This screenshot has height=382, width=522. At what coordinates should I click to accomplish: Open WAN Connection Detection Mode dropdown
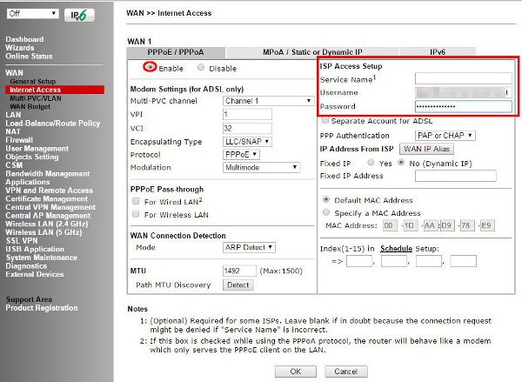pyautogui.click(x=249, y=247)
